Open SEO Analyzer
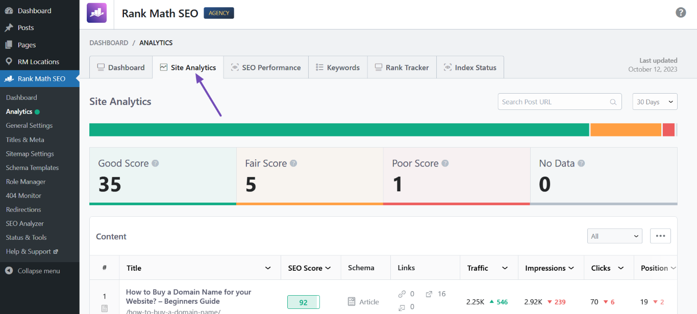 (x=24, y=223)
